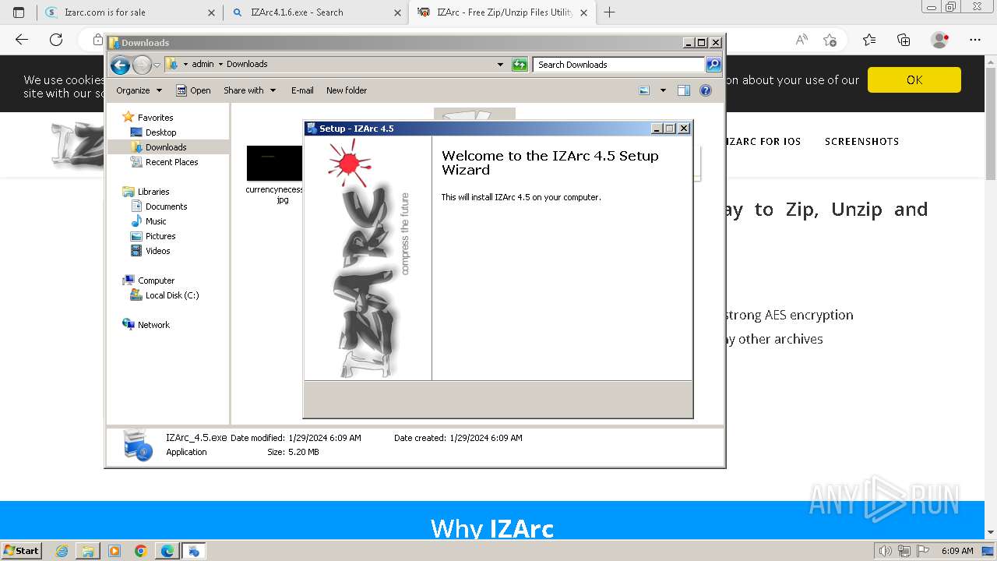
Task: Add this page to favorites star icon
Action: [x=830, y=40]
